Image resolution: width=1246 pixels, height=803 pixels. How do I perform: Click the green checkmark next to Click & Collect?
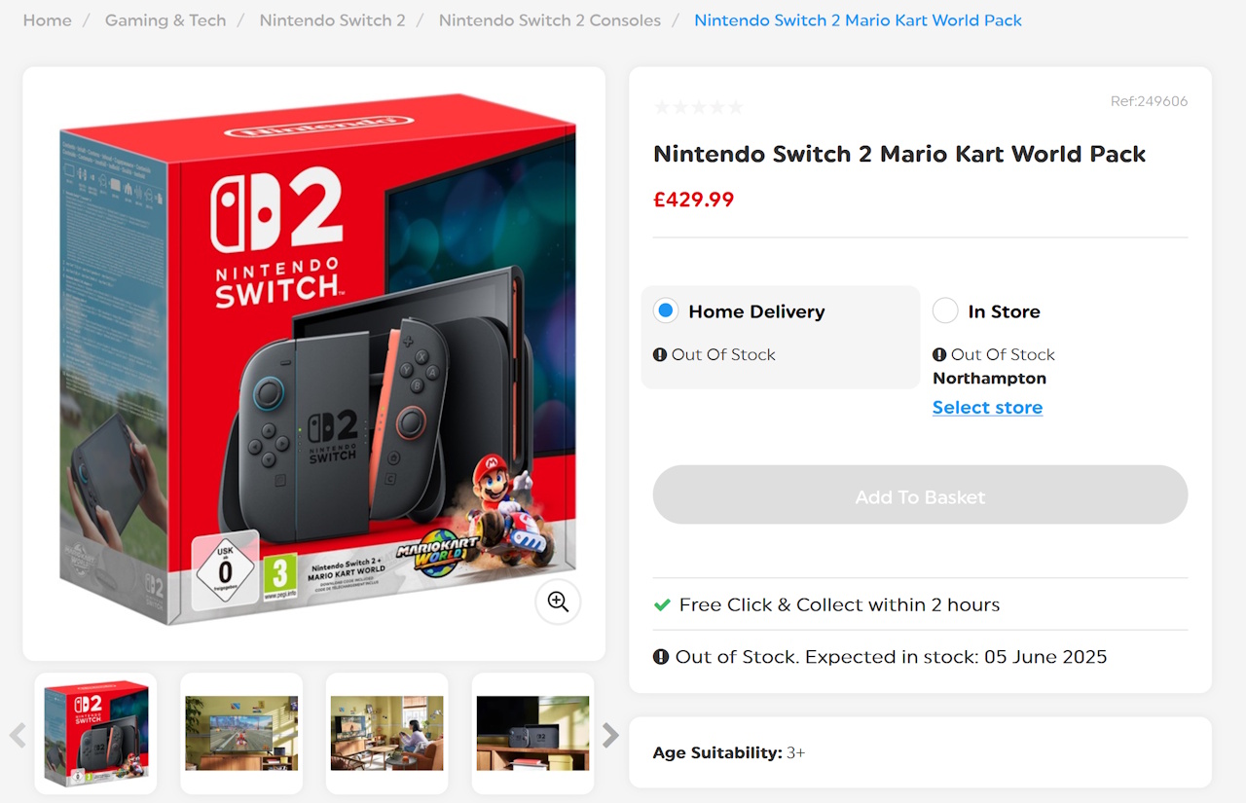tap(662, 604)
